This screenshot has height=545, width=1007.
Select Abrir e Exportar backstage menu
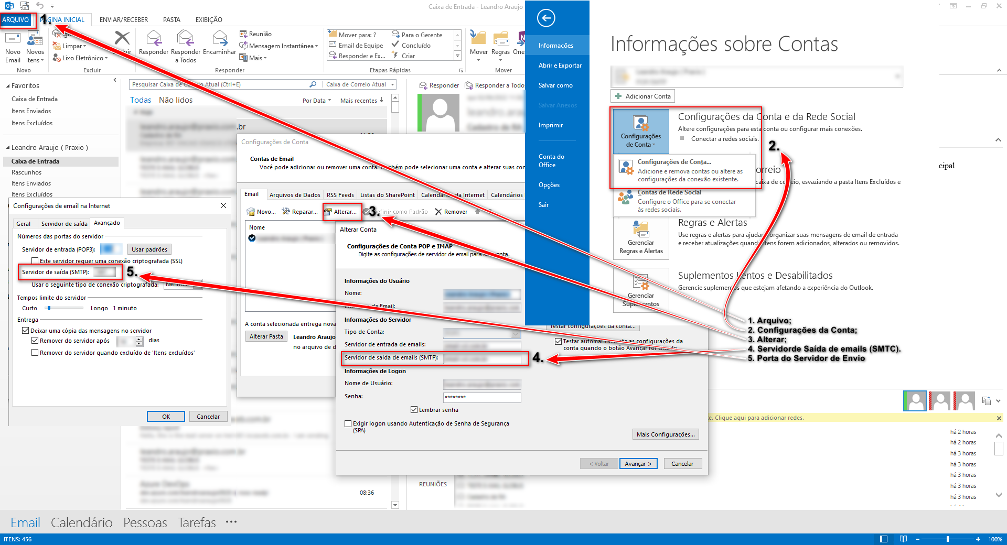coord(560,66)
